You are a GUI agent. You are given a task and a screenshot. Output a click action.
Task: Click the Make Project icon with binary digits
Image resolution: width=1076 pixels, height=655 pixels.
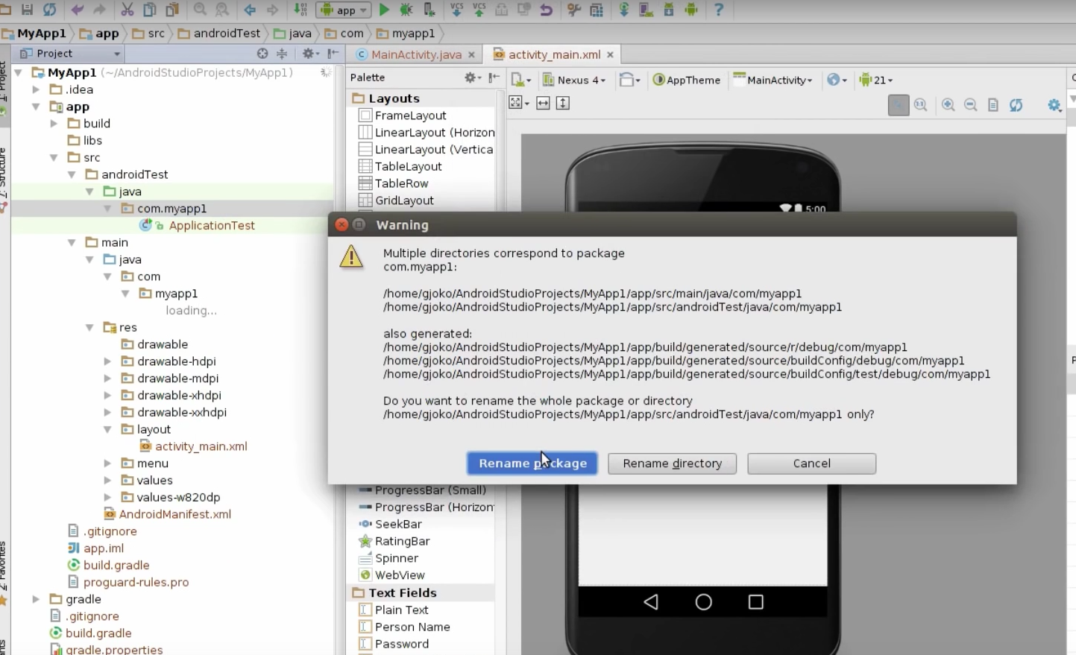301,10
